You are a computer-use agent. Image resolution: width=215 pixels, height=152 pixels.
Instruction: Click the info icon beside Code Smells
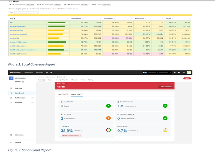(x=135, y=106)
